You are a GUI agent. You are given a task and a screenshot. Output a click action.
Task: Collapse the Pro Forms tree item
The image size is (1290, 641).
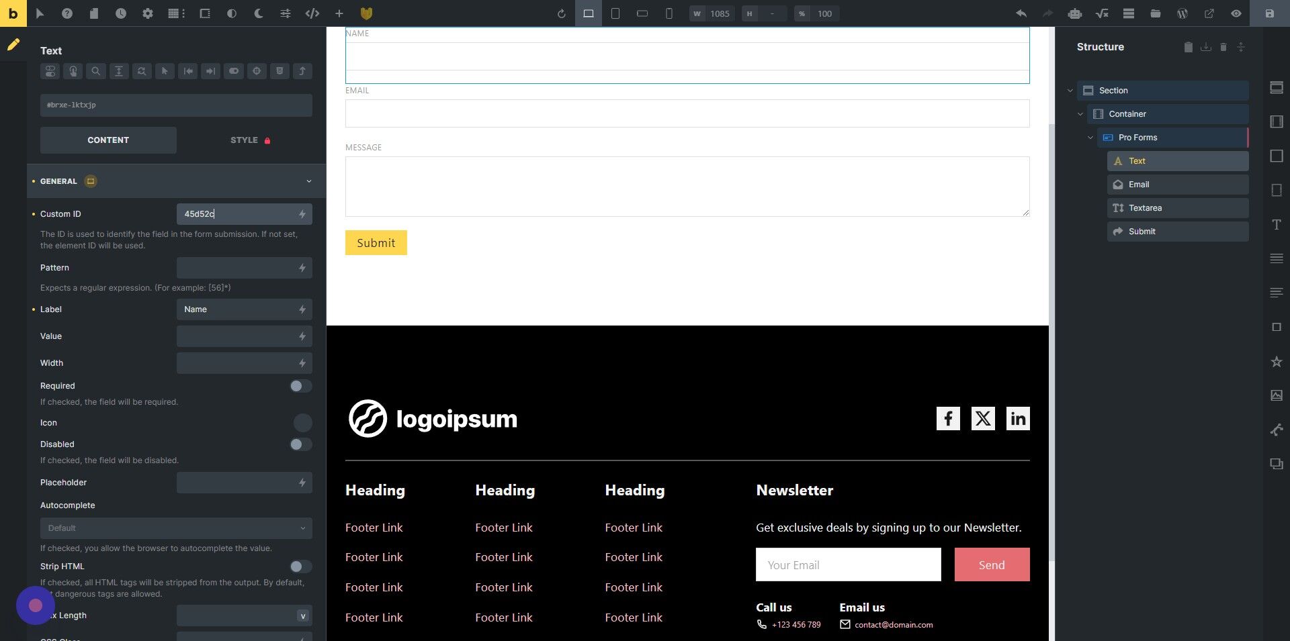pos(1090,137)
